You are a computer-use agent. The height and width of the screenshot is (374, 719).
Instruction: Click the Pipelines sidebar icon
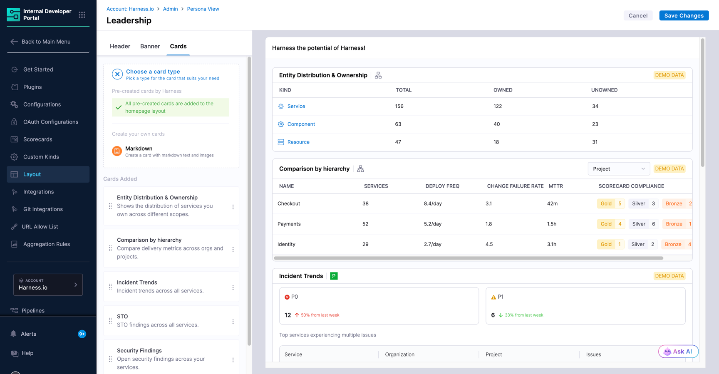click(x=15, y=310)
